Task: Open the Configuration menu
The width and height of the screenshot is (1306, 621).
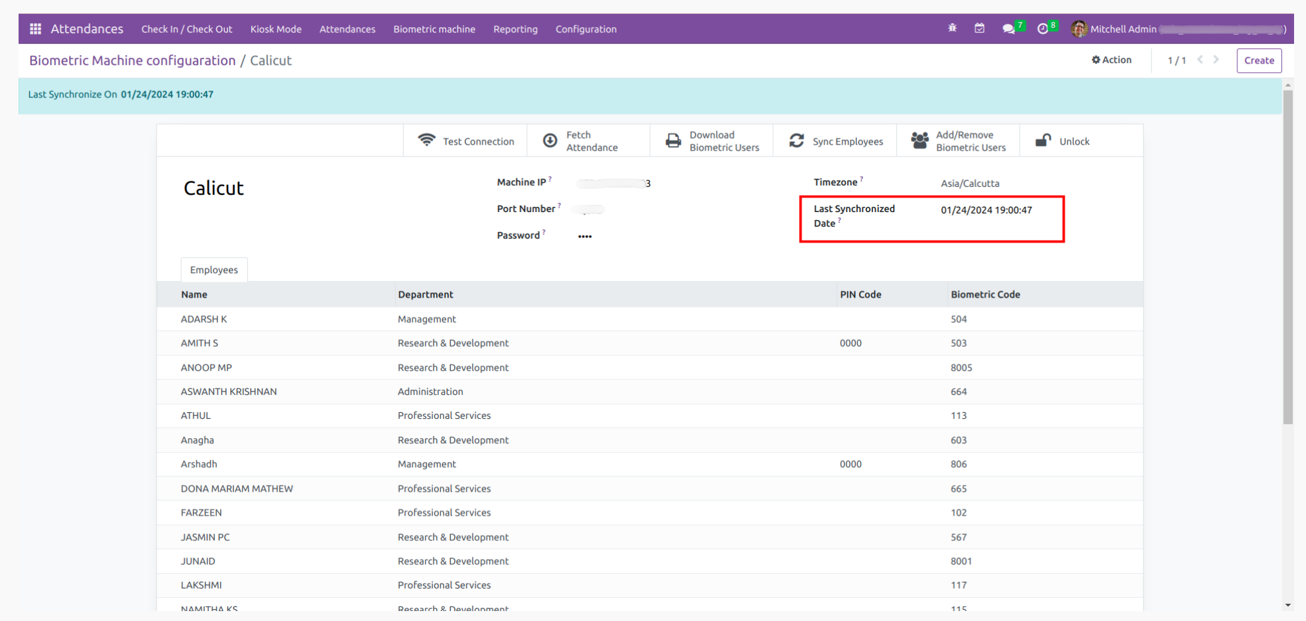Action: point(585,28)
